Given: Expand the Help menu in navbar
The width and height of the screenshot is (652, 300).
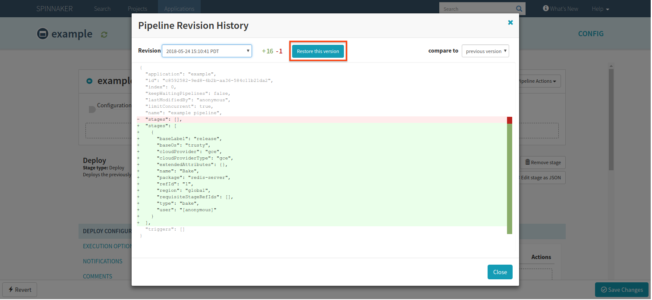Looking at the screenshot, I should point(600,9).
